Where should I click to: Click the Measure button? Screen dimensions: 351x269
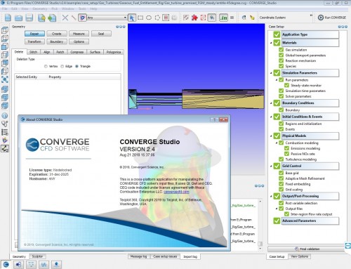79,34
